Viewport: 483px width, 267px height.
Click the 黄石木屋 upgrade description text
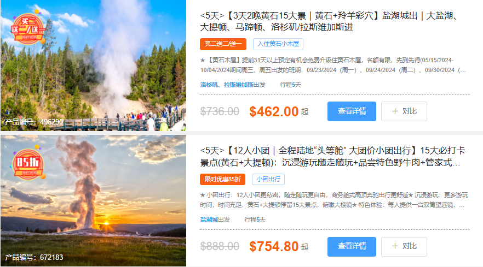click(x=333, y=65)
